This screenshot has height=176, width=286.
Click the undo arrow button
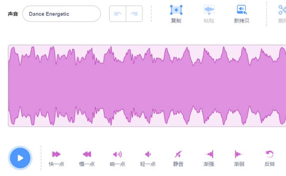click(x=118, y=14)
